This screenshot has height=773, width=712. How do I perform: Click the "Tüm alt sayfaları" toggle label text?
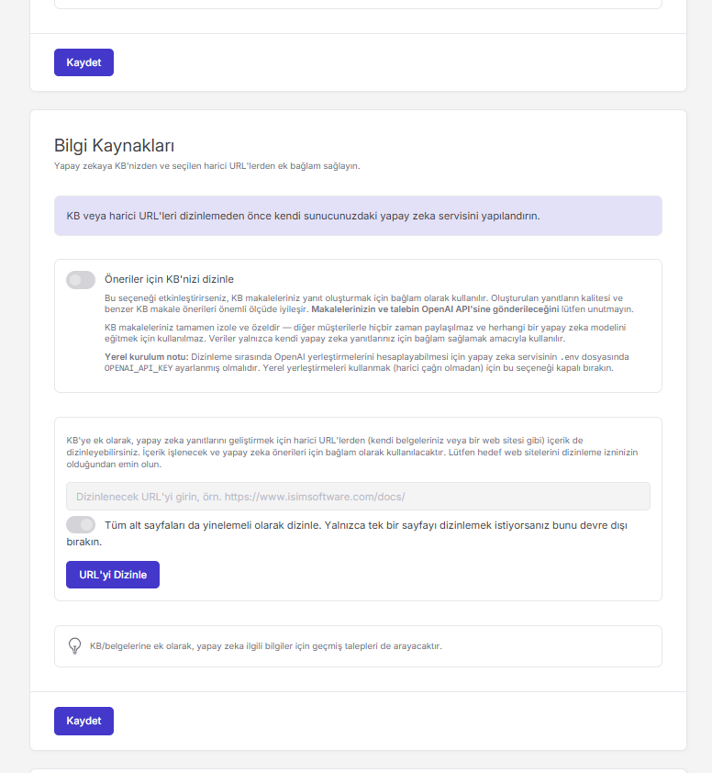347,532
